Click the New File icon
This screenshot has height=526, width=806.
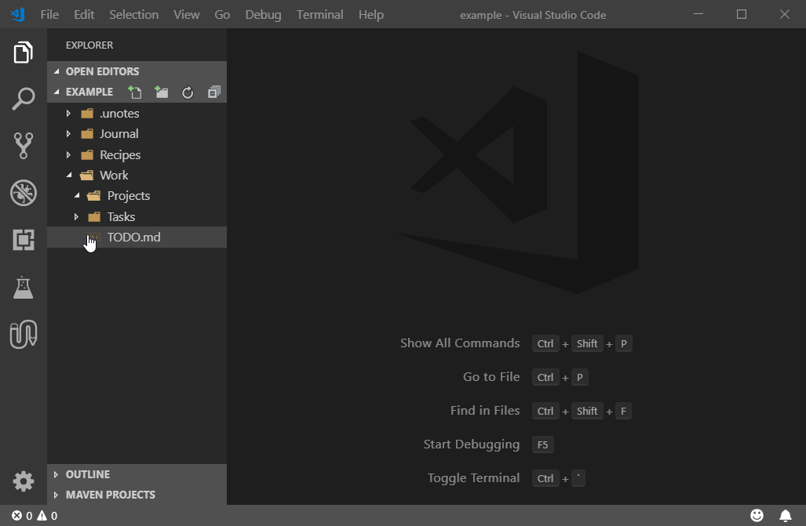(x=135, y=92)
